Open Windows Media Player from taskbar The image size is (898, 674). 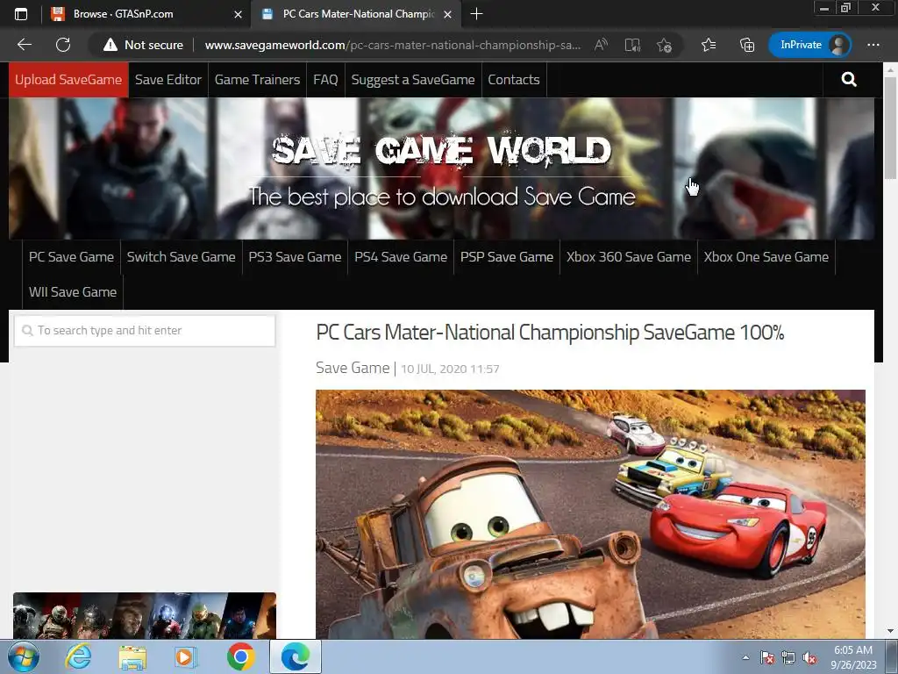tap(186, 657)
